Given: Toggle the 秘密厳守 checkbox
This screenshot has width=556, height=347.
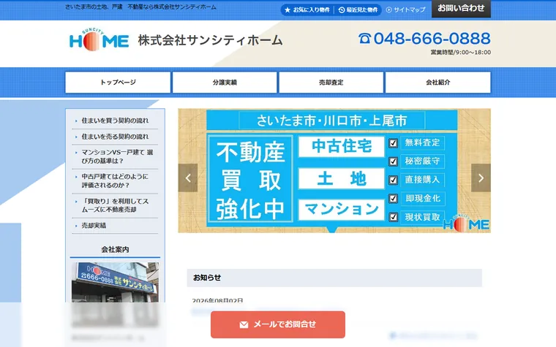Looking at the screenshot, I should tap(394, 161).
